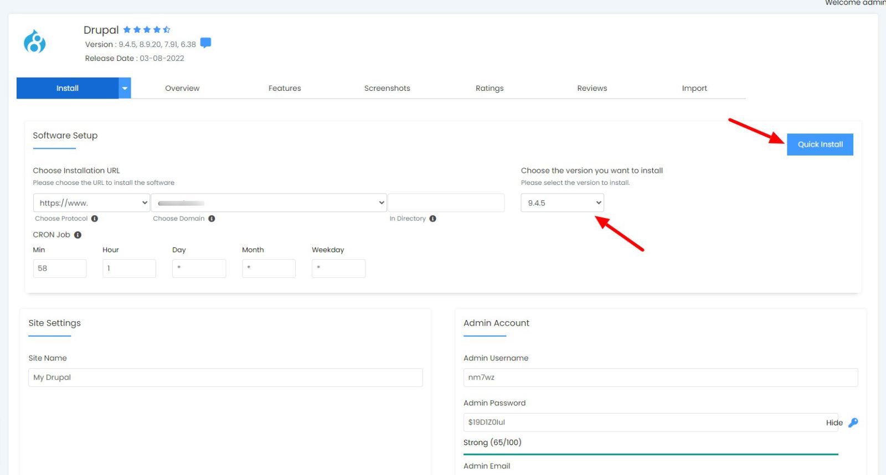Image resolution: width=886 pixels, height=475 pixels.
Task: Open the https://www. protocol dropdown
Action: click(x=91, y=203)
